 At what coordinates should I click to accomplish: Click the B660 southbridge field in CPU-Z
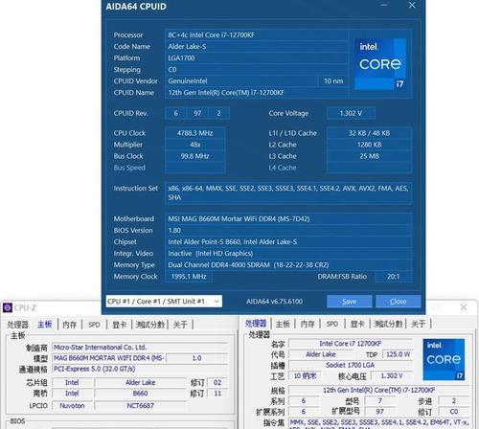(140, 394)
